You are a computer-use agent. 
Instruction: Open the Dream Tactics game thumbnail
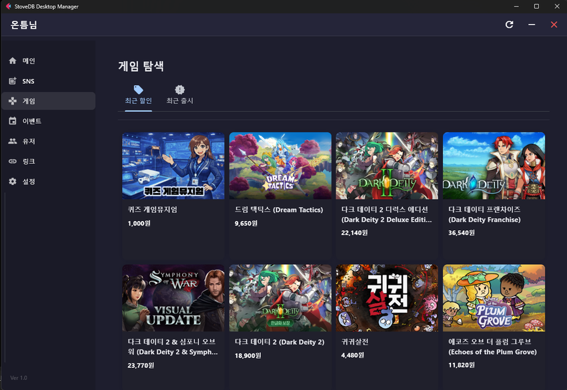280,165
